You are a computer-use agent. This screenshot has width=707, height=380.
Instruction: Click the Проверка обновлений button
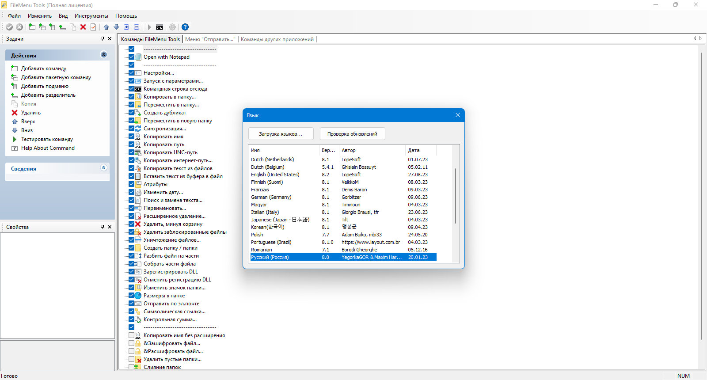tap(352, 134)
